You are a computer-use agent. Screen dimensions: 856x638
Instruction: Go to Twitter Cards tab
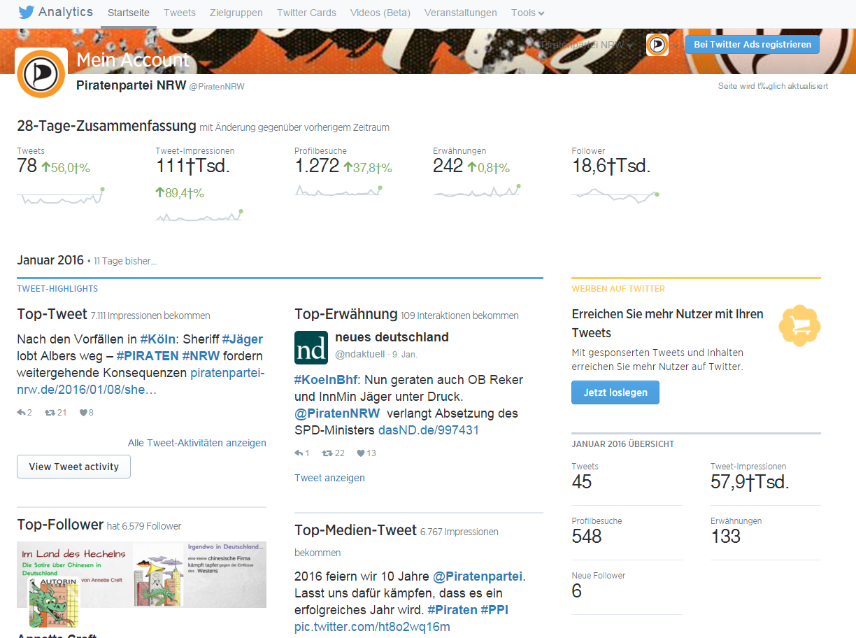coord(306,13)
